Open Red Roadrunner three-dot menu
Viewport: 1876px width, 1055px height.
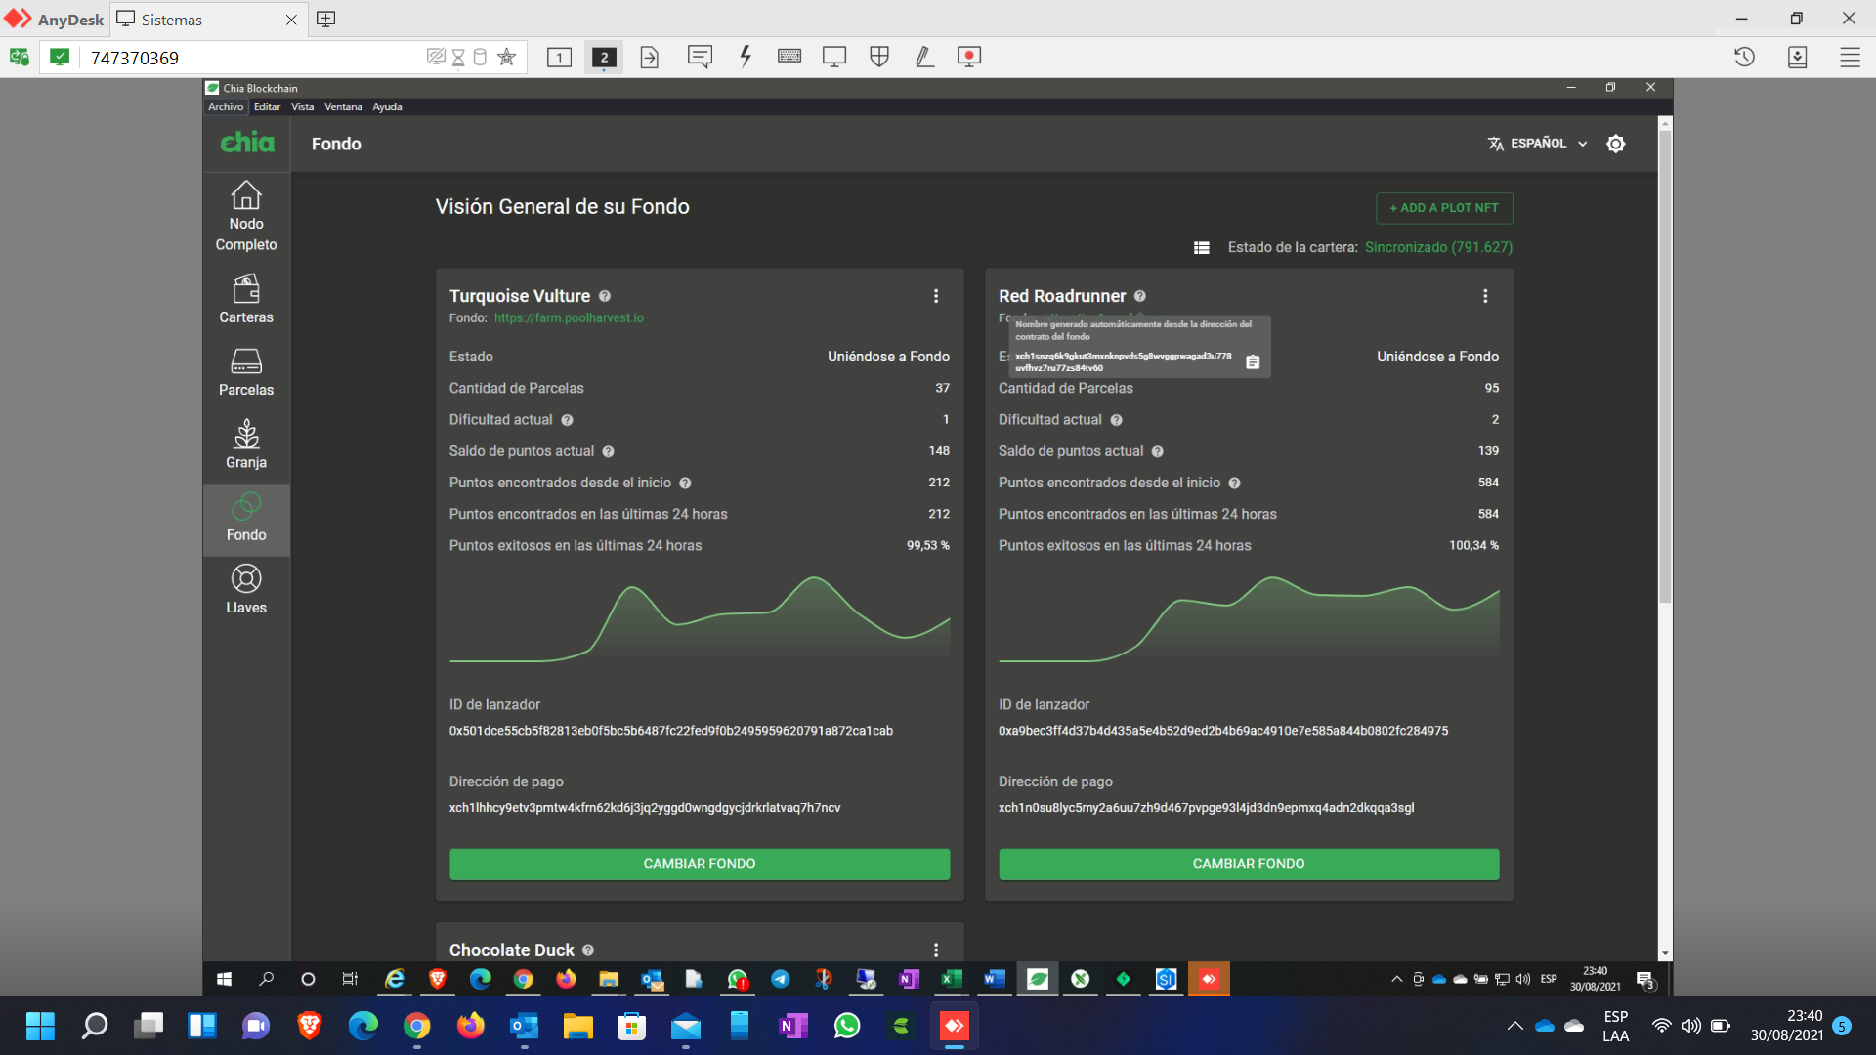(1485, 296)
